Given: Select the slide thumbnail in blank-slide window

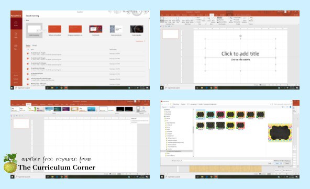Looking at the screenshot, I should click(21, 124).
